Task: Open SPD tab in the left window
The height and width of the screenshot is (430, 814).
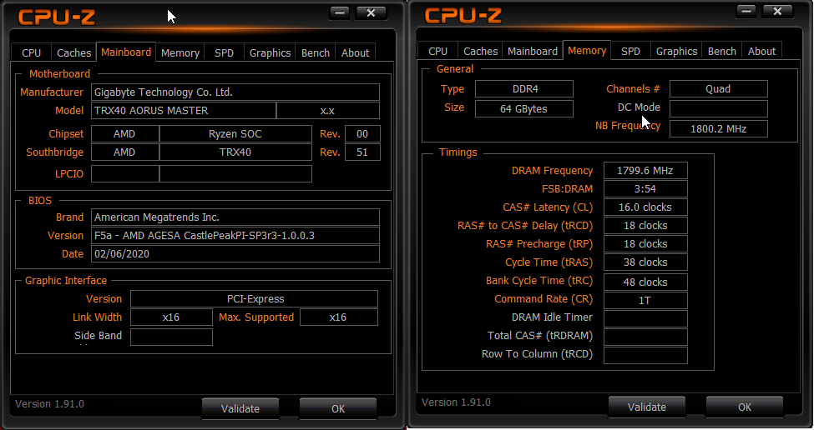Action: point(225,52)
